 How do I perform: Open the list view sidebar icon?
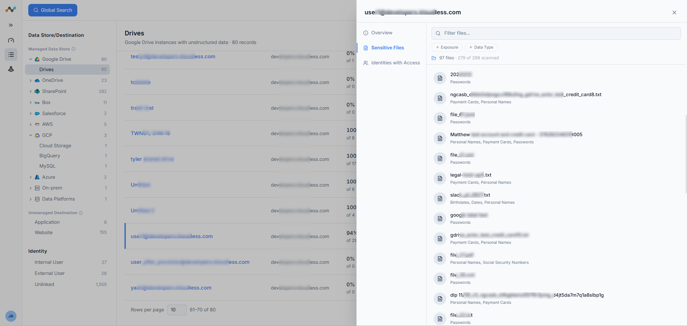coord(11,55)
